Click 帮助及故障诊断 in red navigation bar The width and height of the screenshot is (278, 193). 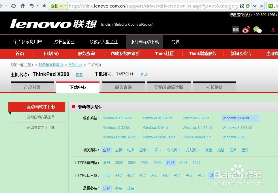[x=125, y=54]
